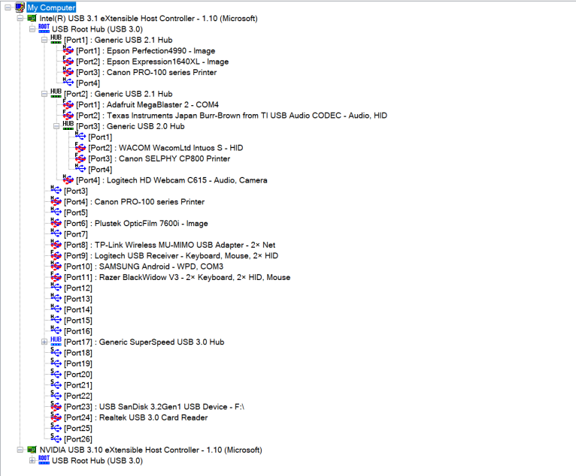Viewport: 576px width, 476px height.
Task: Select SAMSUNG Android - WPD, COM3 entry
Action: pyautogui.click(x=144, y=267)
